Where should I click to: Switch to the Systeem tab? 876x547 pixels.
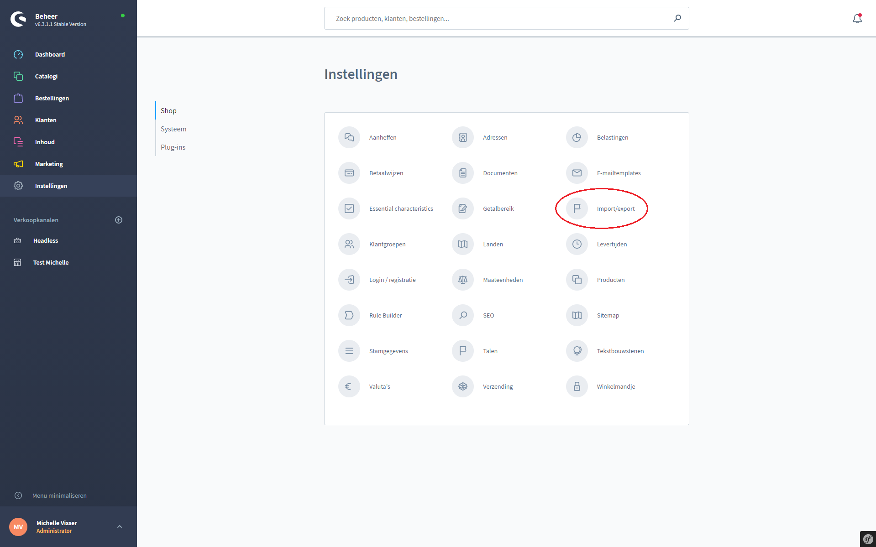point(173,129)
